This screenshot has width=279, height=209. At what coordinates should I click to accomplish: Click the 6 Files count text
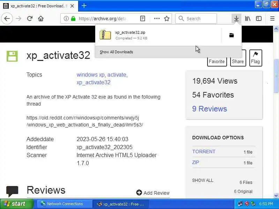[246, 182]
